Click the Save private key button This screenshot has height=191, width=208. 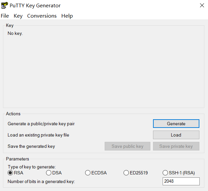[176, 146]
